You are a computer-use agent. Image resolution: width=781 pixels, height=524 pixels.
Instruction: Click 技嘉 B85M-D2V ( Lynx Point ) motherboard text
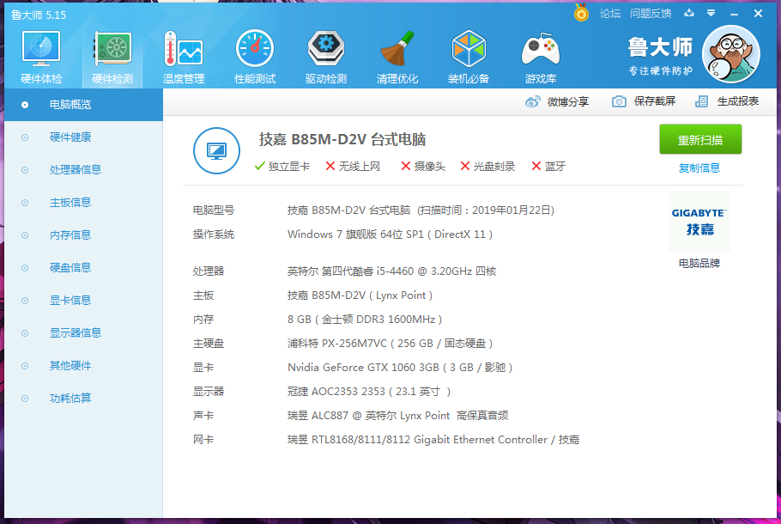click(360, 296)
